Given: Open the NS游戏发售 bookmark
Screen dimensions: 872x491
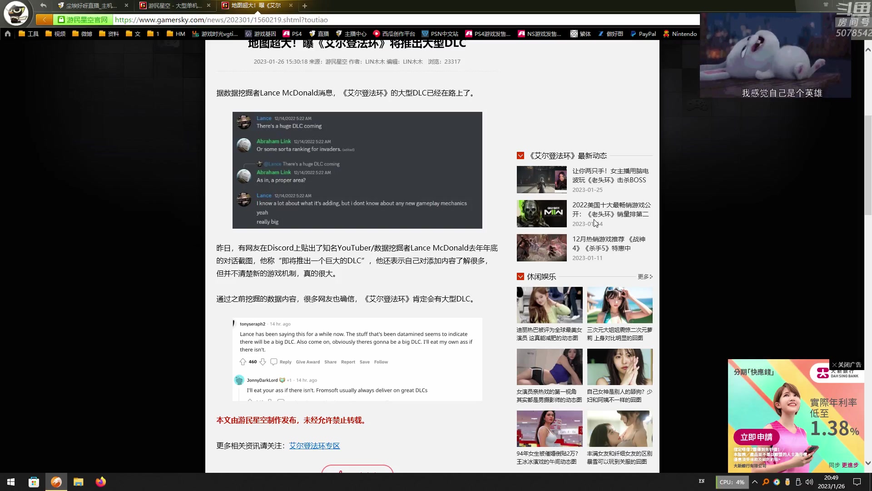Looking at the screenshot, I should point(540,34).
